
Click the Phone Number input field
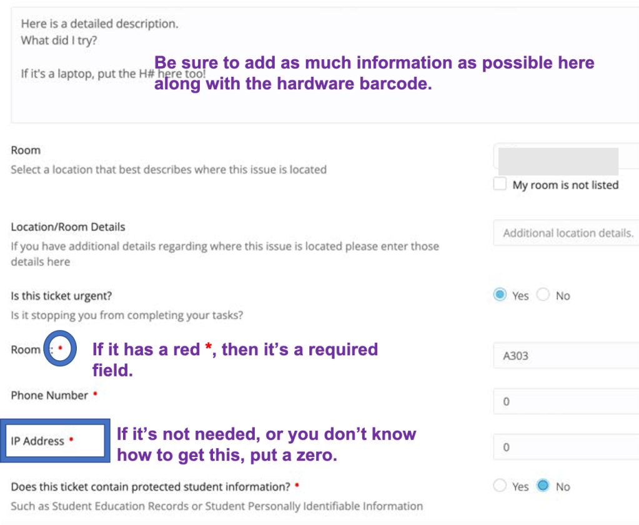click(565, 402)
